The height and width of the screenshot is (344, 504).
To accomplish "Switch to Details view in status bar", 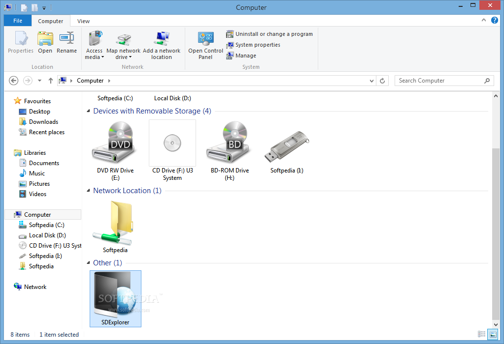I will [481, 334].
